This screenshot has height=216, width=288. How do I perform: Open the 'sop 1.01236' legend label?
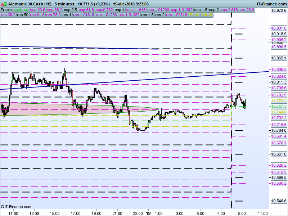tap(158, 10)
